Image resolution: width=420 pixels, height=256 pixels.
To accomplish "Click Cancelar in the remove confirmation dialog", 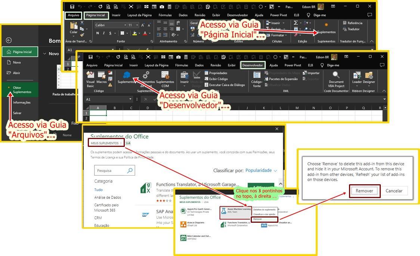I will [394, 191].
